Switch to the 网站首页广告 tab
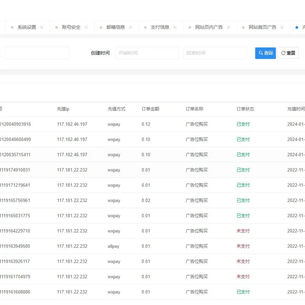Image resolution: width=305 pixels, height=305 pixels. coord(262,27)
